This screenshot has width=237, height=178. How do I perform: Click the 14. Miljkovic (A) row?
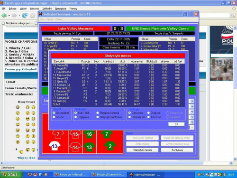[118, 75]
